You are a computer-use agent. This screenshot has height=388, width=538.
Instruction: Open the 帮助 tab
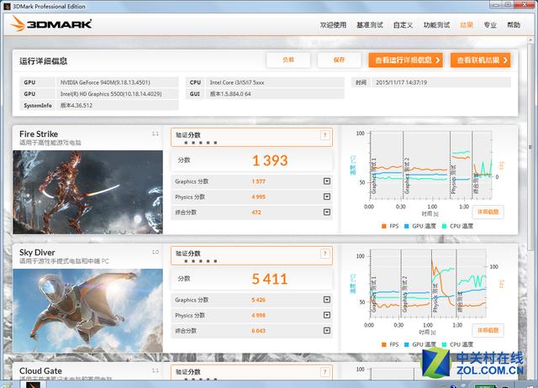point(514,25)
